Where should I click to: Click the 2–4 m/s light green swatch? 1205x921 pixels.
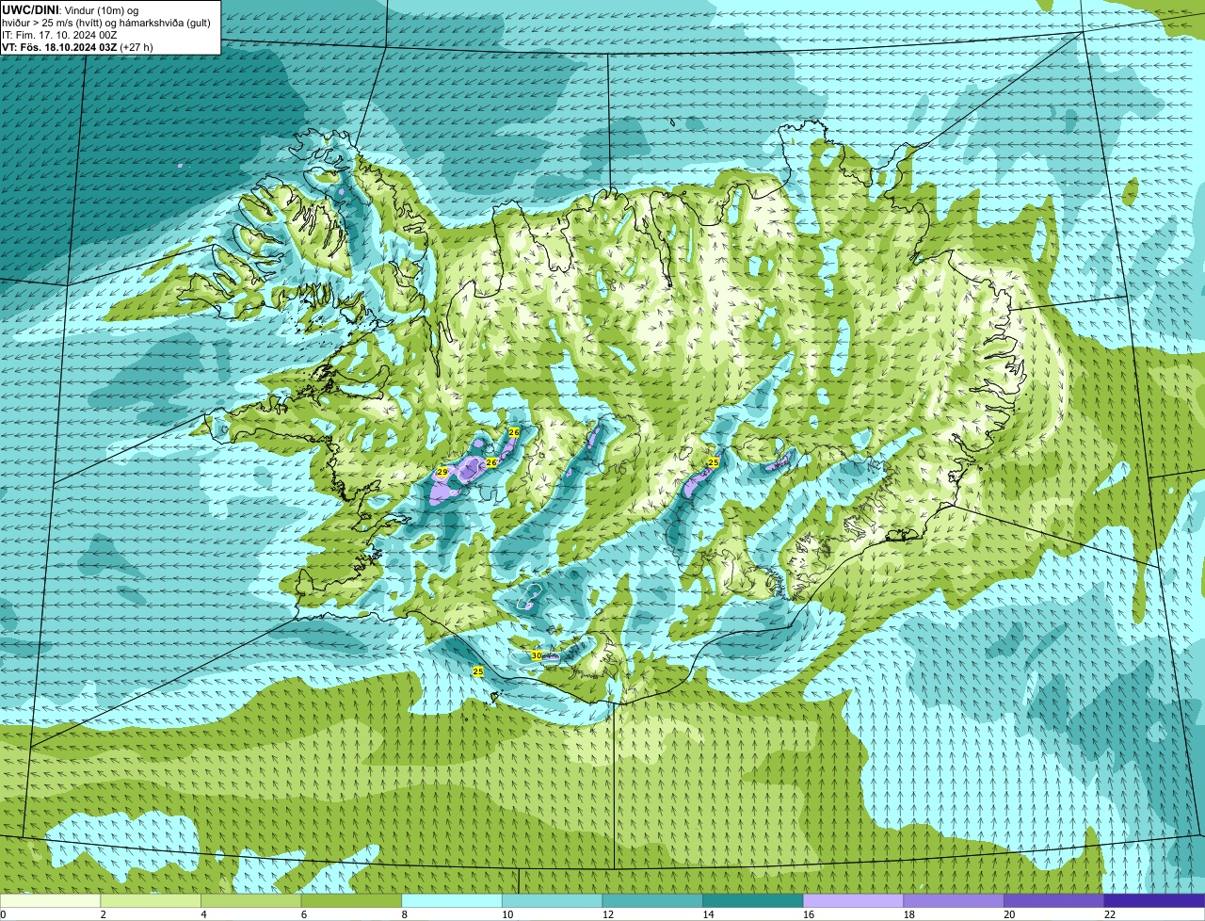[151, 900]
